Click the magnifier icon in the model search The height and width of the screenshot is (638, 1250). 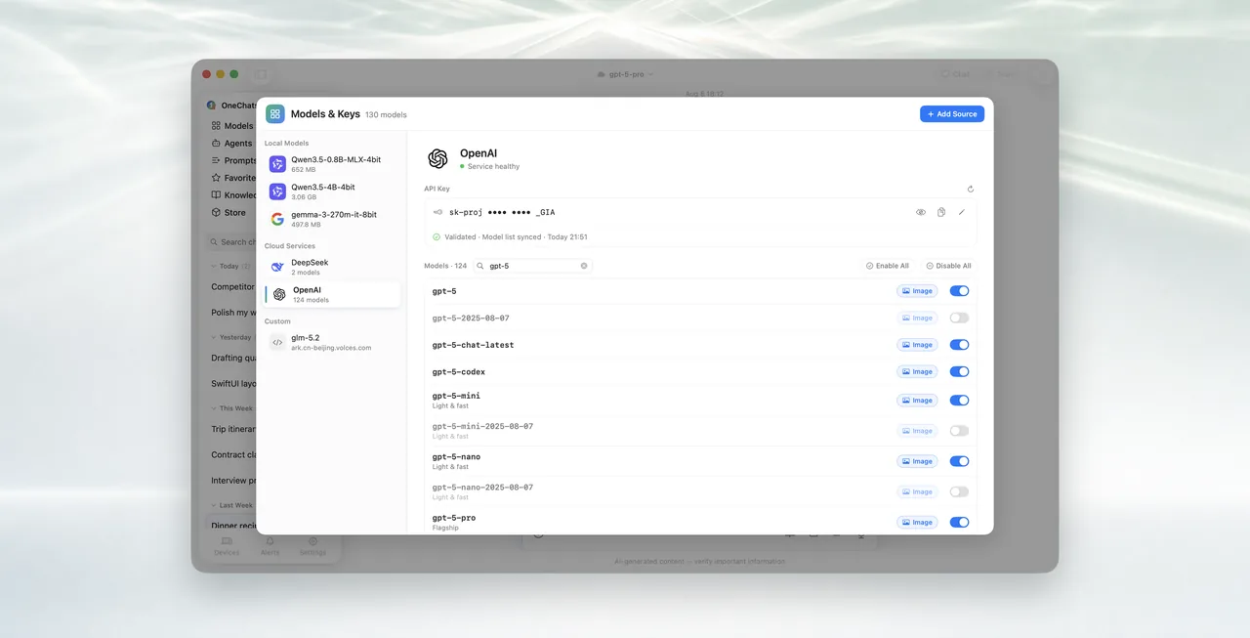pyautogui.click(x=481, y=266)
